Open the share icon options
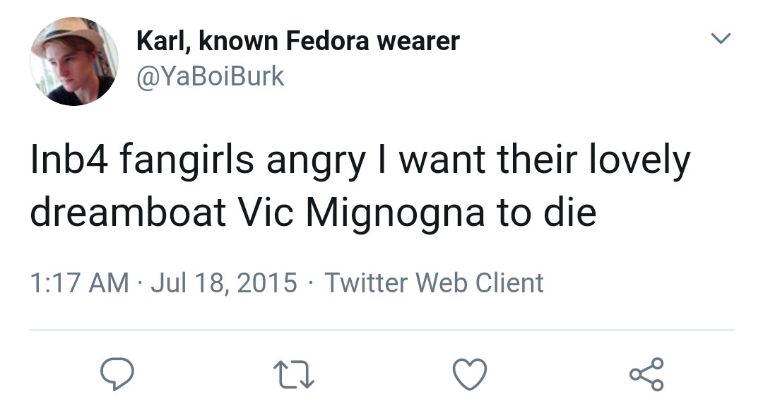 646,374
